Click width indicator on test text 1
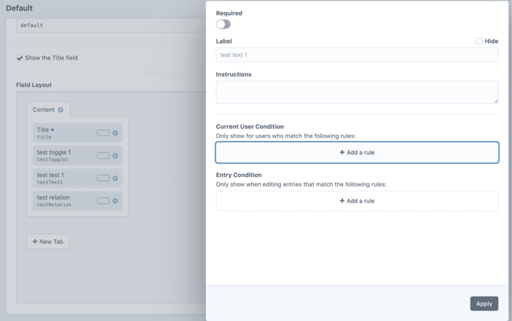512x321 pixels. click(103, 178)
